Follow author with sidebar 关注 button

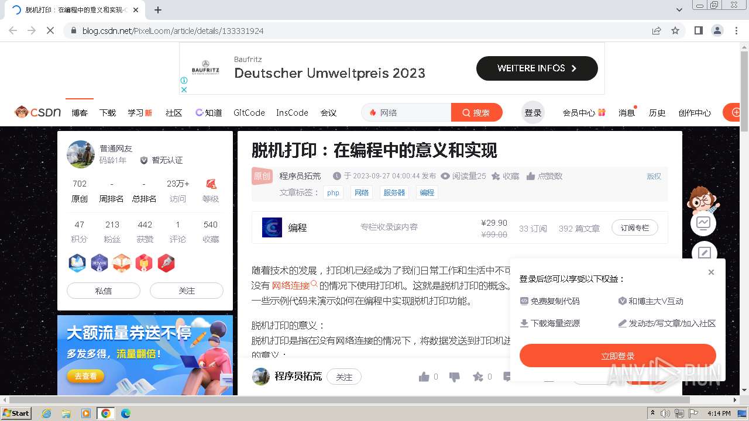pos(187,291)
